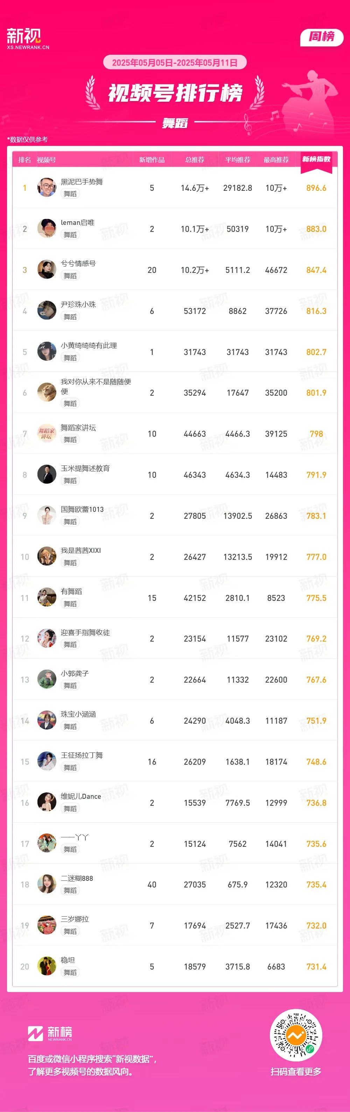This screenshot has width=350, height=1112.
Task: Select the 新榜指数 column header
Action: click(x=316, y=160)
